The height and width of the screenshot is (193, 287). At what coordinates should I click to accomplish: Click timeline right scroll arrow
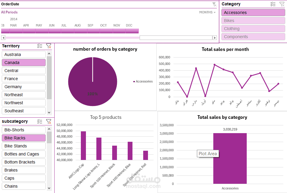[215, 38]
